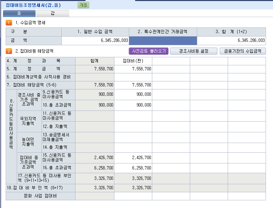Click empty row 11 국외지역 미사용금액 cell under 접대비(판)
The image size is (273, 208).
[x=133, y=116]
